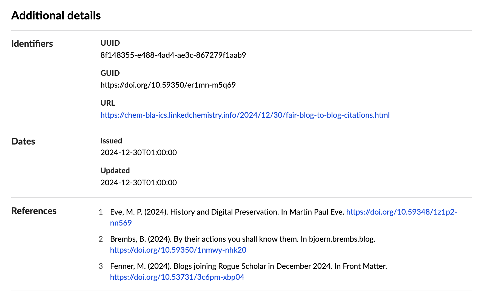Click the GUID field label
484x306 pixels.
coord(110,73)
